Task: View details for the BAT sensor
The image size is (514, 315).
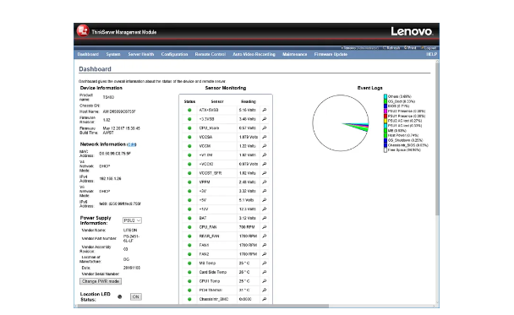Action: click(x=265, y=218)
